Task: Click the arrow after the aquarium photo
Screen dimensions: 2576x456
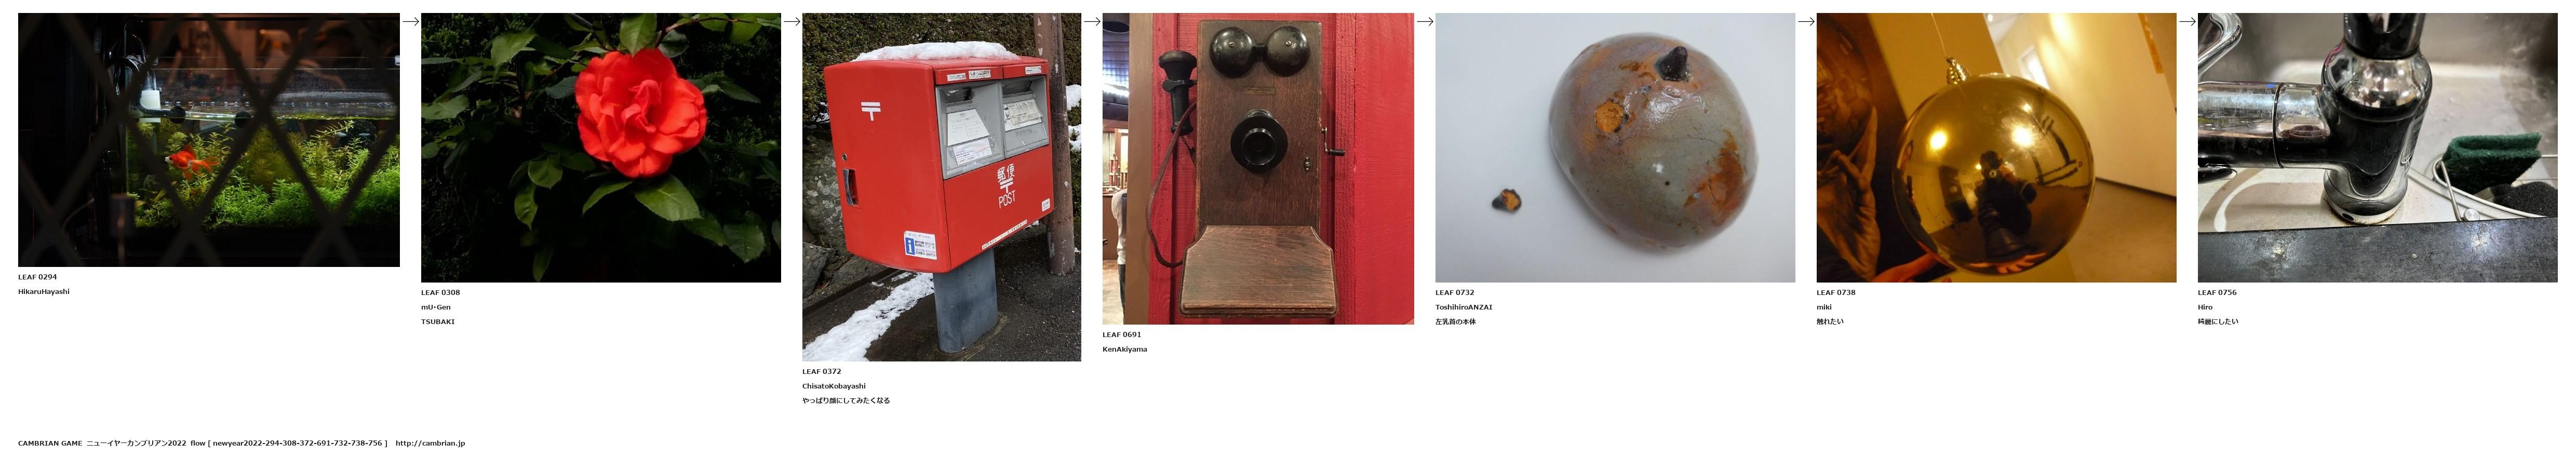Action: pos(410,21)
